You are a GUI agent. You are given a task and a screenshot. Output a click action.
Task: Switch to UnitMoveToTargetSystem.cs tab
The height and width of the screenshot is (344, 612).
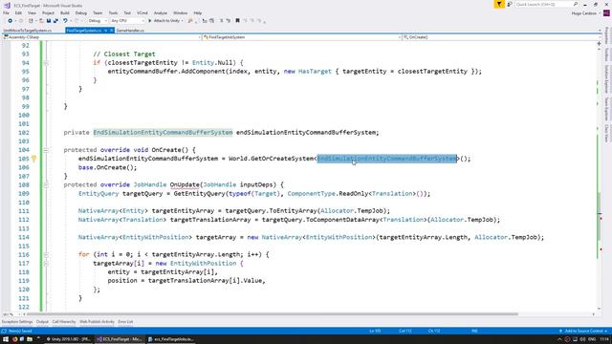point(28,31)
